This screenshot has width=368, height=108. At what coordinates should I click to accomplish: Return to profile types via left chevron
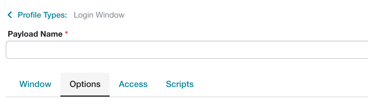(x=10, y=15)
